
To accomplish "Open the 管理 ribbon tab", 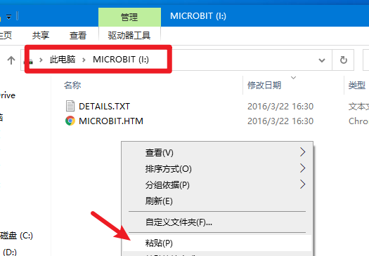I will pos(129,17).
